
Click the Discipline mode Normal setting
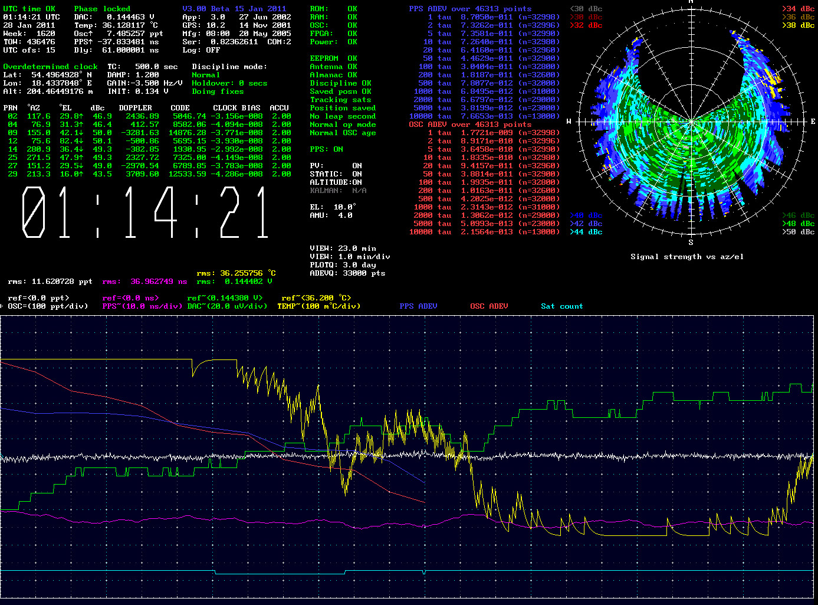pyautogui.click(x=206, y=75)
